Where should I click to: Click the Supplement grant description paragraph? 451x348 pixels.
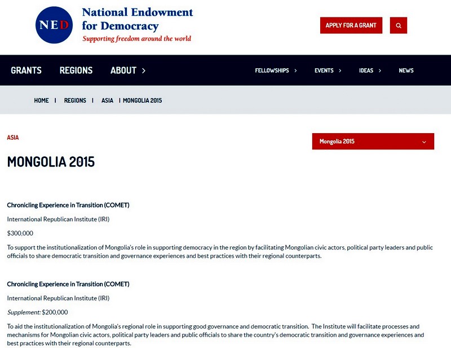(x=216, y=335)
